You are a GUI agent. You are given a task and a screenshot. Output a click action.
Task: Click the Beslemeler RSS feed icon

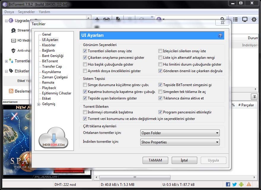[11, 91]
